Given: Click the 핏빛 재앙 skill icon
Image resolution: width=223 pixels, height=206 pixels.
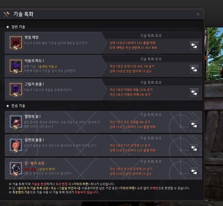Looking at the screenshot, I should (16, 42).
